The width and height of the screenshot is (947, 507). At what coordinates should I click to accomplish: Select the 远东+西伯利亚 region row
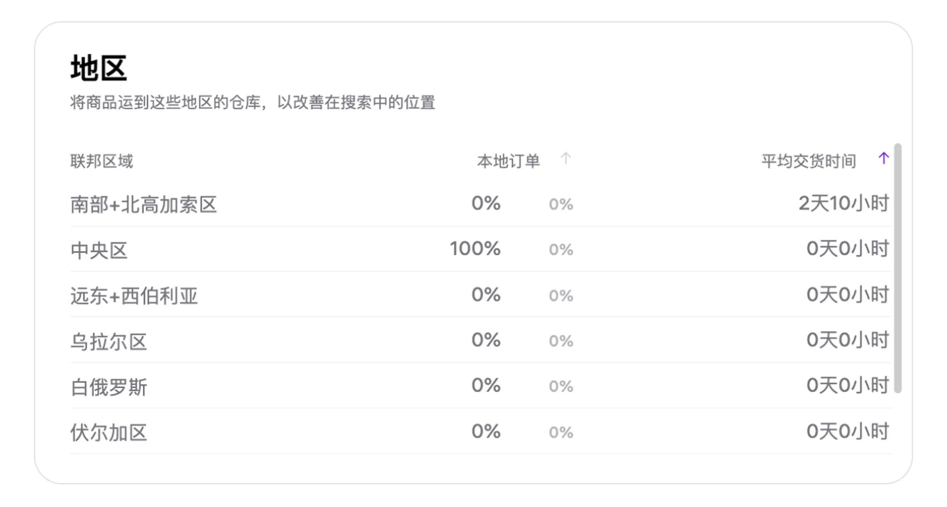click(x=481, y=295)
